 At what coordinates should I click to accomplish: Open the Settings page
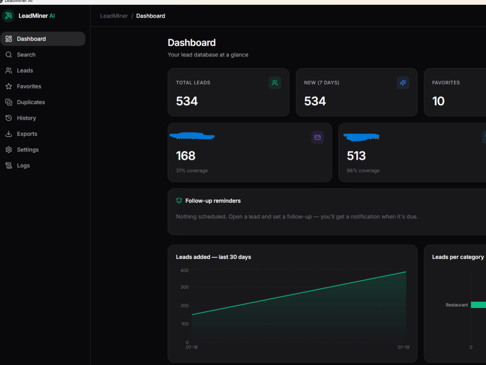pyautogui.click(x=43, y=149)
